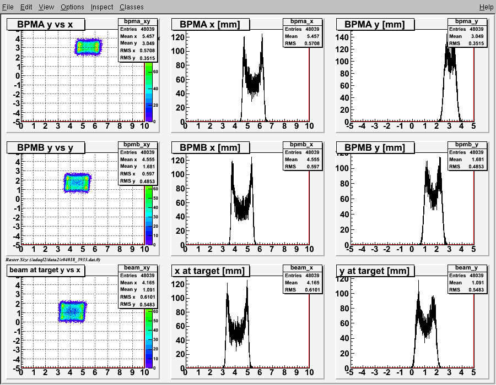Select the 'BPMB x [mm]' plot title
Image resolution: width=496 pixels, height=385 pixels.
click(211, 147)
